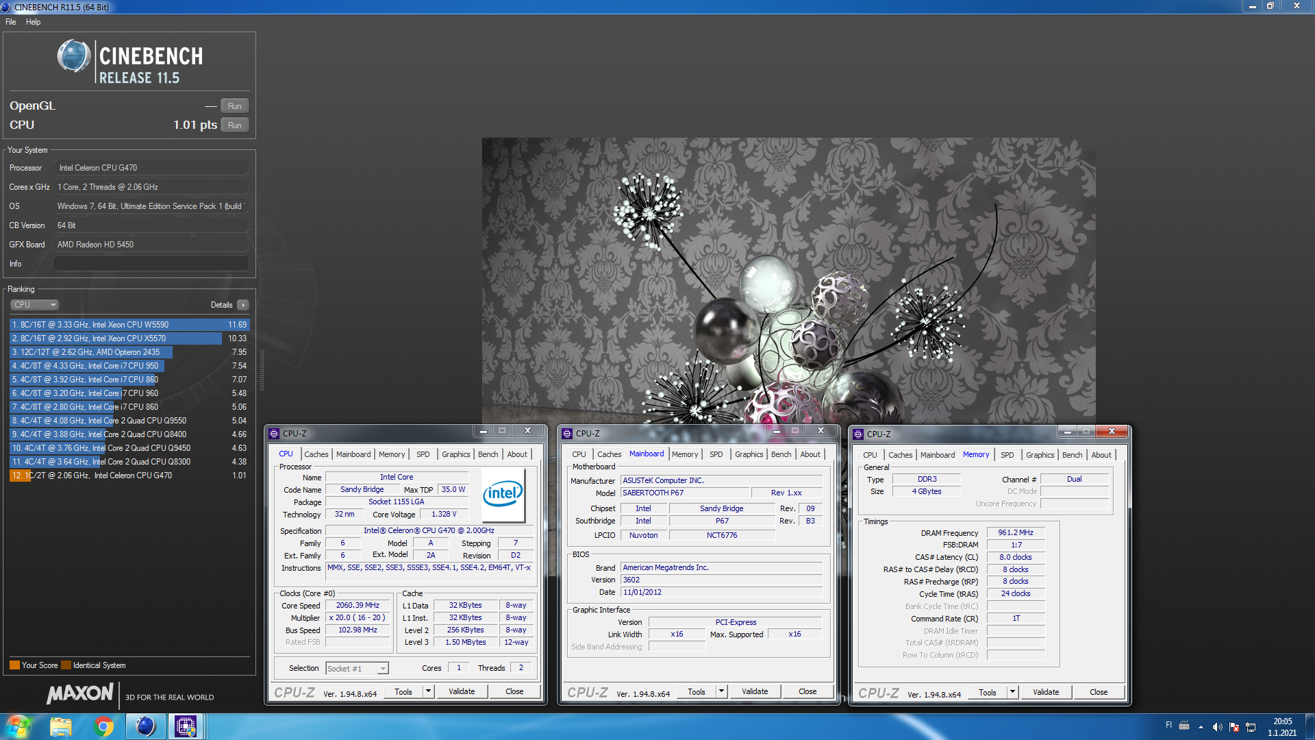Open the File menu in Cinebench
The image size is (1315, 740).
[10, 22]
